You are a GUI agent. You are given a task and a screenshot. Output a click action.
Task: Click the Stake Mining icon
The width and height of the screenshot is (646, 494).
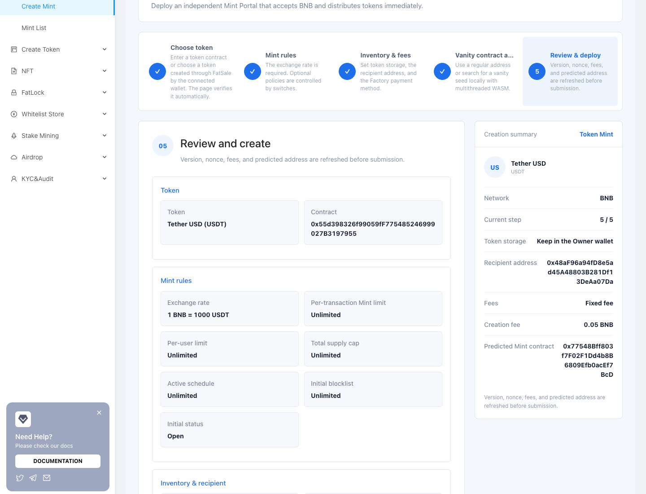[14, 136]
